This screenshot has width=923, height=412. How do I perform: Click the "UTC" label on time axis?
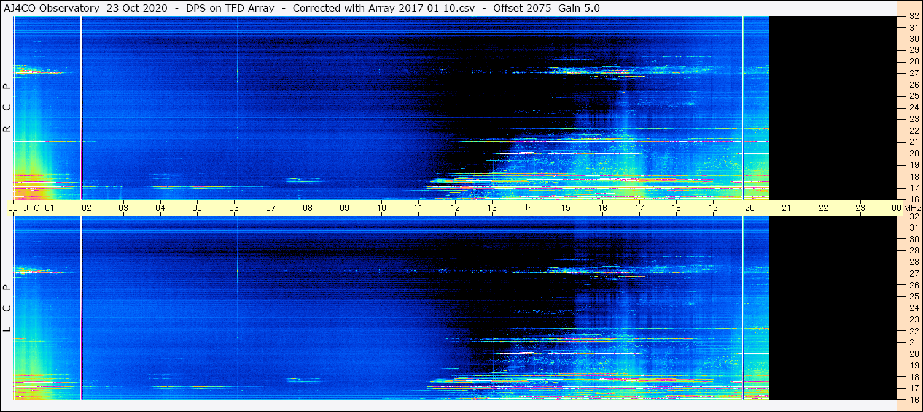pos(31,208)
